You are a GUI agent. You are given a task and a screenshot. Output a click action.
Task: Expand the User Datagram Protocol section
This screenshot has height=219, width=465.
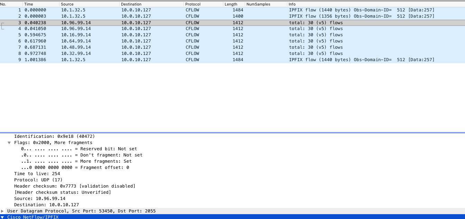(x=3, y=211)
